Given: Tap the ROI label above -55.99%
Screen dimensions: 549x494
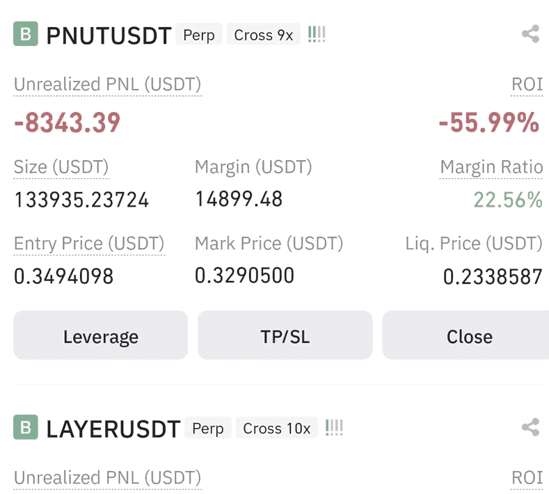Looking at the screenshot, I should [x=527, y=85].
